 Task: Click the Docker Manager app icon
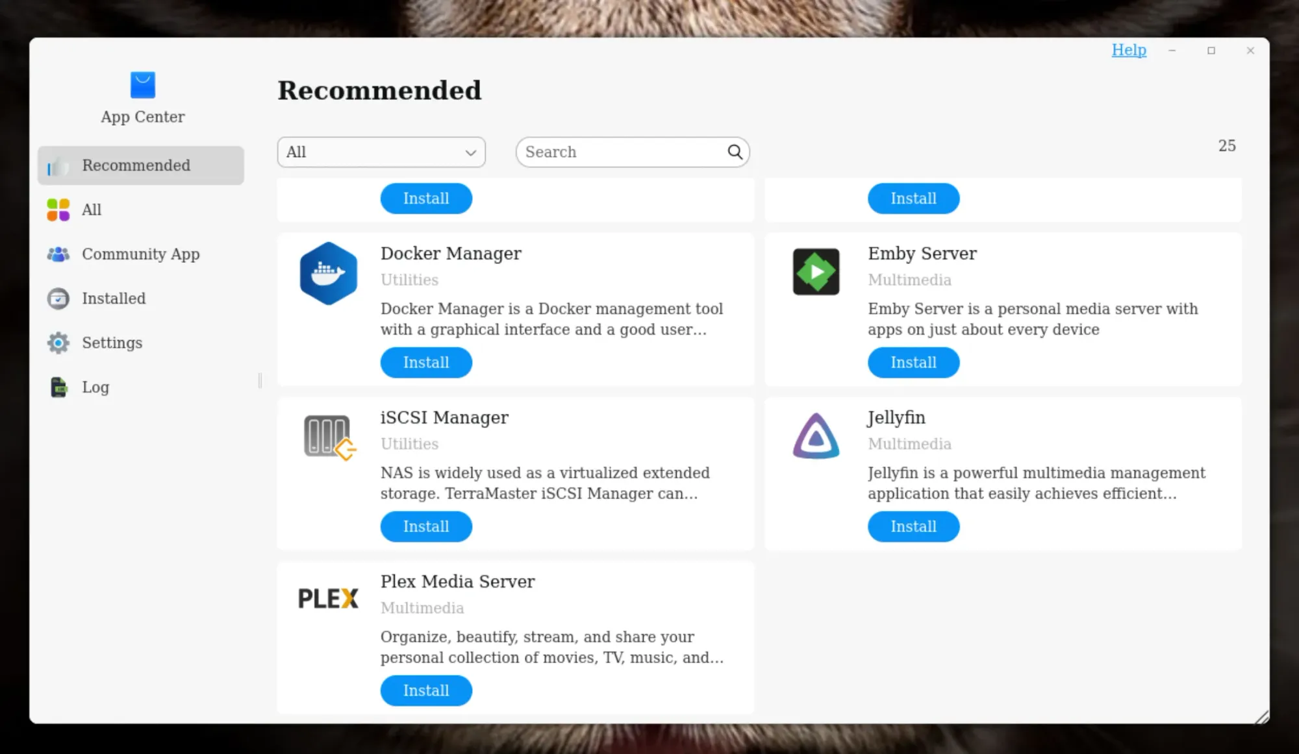coord(328,272)
